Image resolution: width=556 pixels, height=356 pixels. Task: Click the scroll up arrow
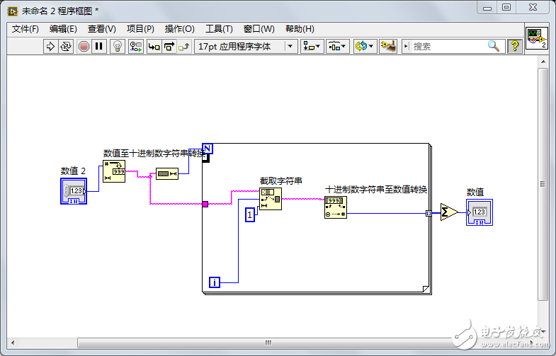pos(543,62)
